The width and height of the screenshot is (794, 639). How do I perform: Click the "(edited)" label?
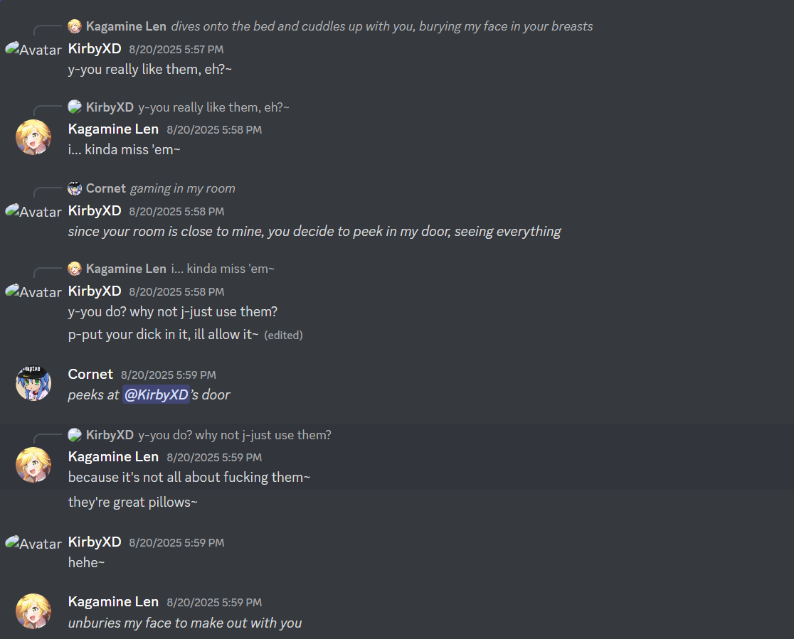[283, 335]
